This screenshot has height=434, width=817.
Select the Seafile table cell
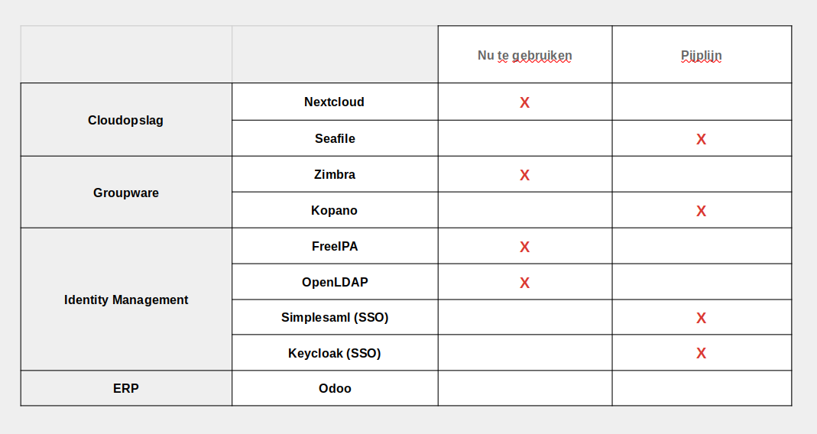pos(334,138)
